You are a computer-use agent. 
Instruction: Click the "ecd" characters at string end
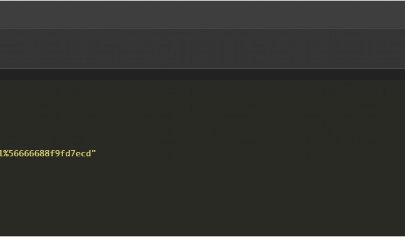coord(83,153)
